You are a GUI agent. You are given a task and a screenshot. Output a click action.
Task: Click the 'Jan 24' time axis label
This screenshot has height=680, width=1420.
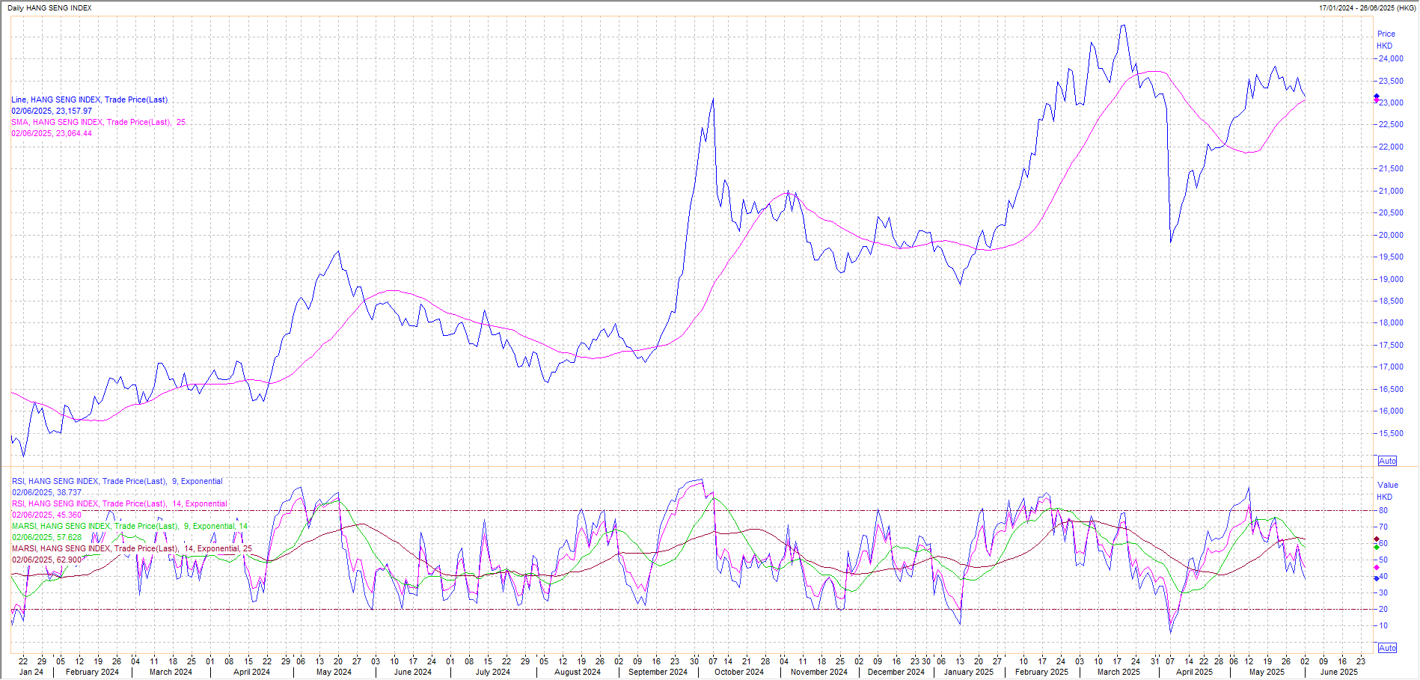click(x=31, y=672)
